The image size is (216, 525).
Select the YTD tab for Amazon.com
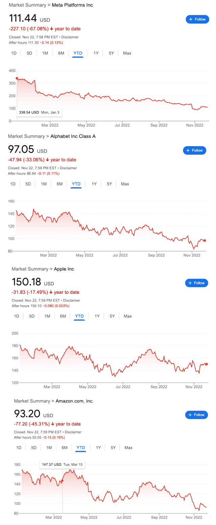(x=81, y=448)
